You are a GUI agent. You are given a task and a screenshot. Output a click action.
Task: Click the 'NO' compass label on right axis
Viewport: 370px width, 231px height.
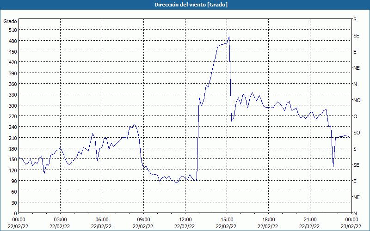(357, 100)
